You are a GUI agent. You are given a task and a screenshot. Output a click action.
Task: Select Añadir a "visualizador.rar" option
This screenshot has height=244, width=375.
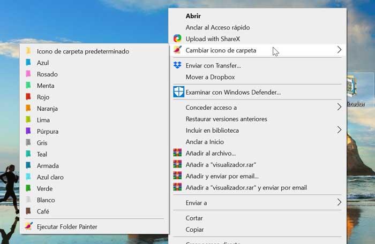tap(221, 165)
